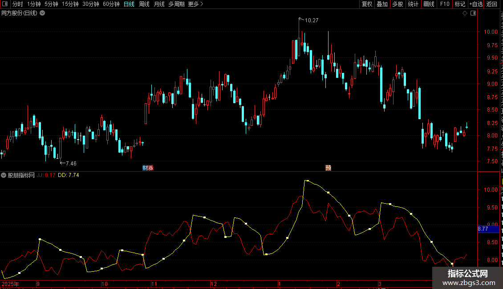Open the 60分钟 period chart
503x289 pixels.
pos(111,4)
